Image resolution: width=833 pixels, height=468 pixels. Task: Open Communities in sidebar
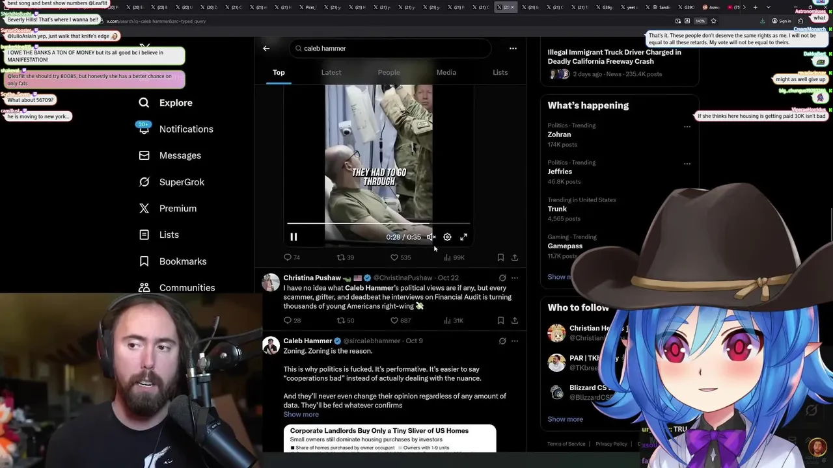coord(176,287)
